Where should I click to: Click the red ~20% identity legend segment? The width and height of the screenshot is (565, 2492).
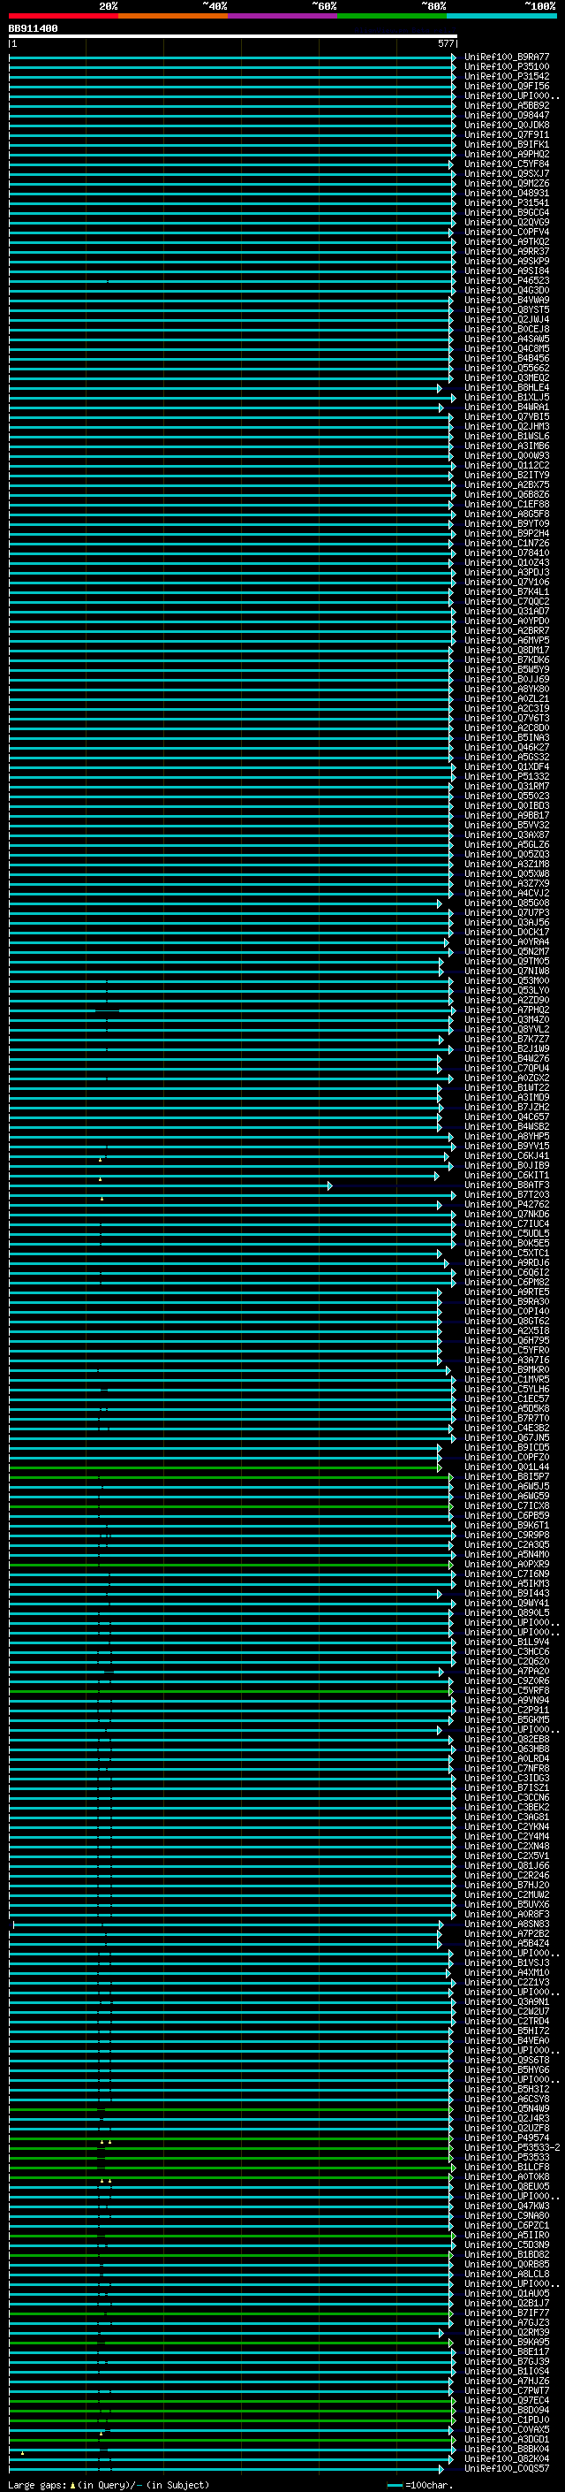[x=63, y=16]
